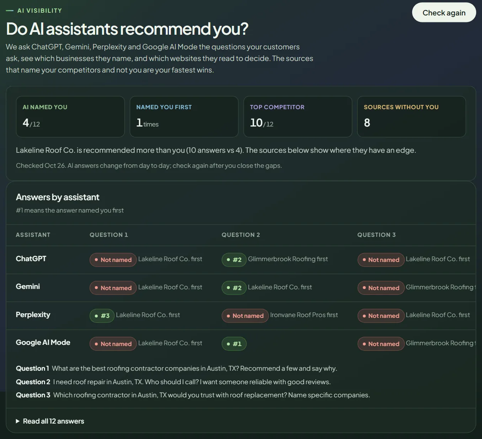Click Gemini Question 3 Not named badge
The width and height of the screenshot is (482, 439).
click(x=381, y=288)
